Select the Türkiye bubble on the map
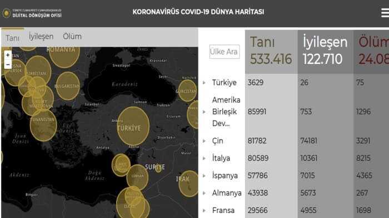The height and width of the screenshot is (218, 389). pos(133,126)
